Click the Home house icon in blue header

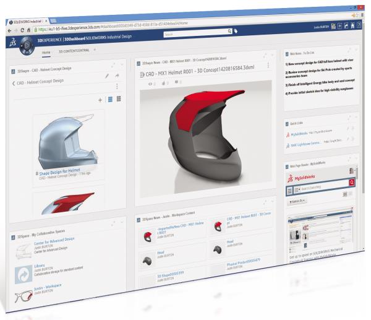click(x=352, y=25)
